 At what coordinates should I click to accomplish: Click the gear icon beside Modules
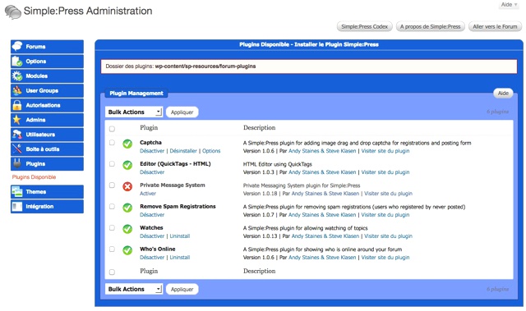tap(17, 75)
